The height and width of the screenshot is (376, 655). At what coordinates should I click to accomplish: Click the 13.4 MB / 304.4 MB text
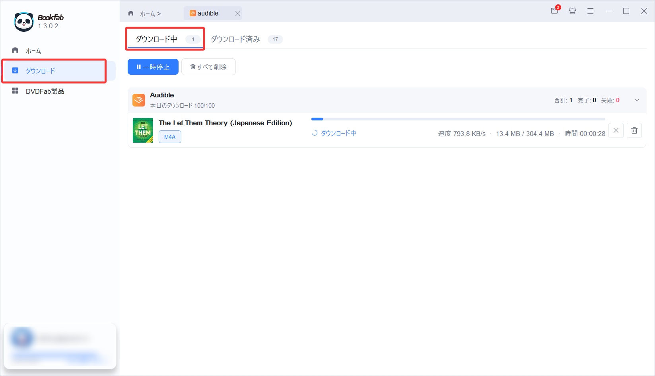[525, 134]
